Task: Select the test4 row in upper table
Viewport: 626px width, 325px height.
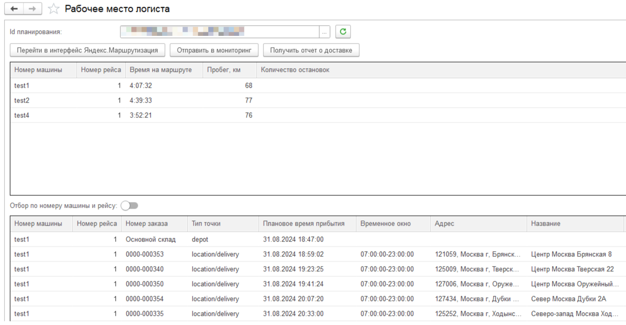Action: (x=22, y=115)
